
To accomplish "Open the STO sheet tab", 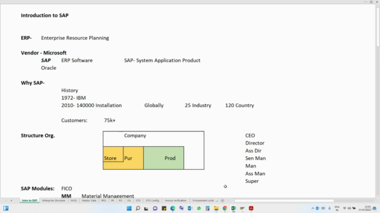I will click(x=138, y=201).
